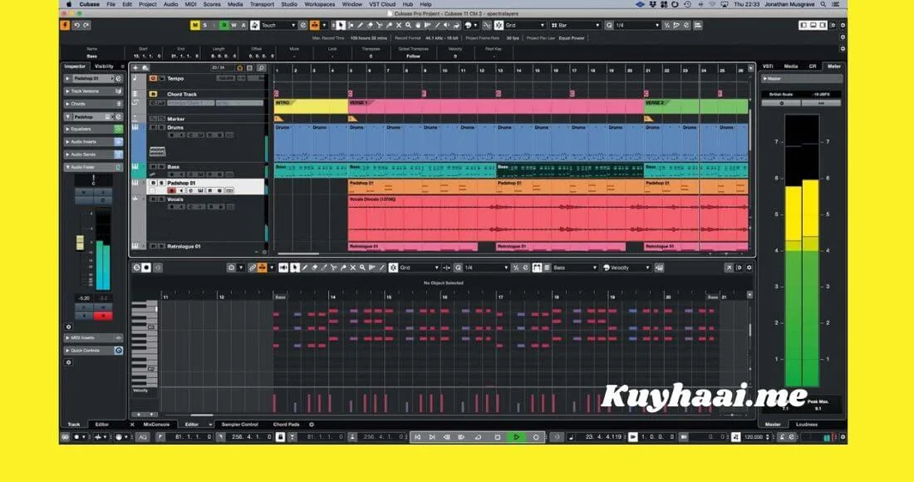This screenshot has width=914, height=482.
Task: Switch to the Media tab in right zone
Action: (x=791, y=66)
